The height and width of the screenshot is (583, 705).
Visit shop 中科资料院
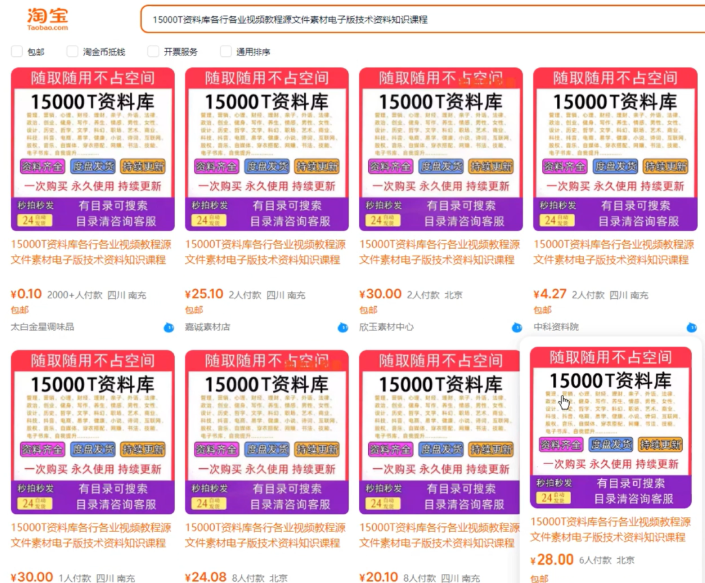click(x=556, y=327)
